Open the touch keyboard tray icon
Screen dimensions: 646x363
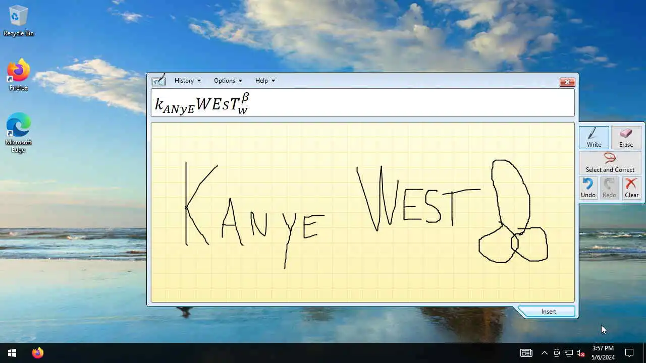coord(526,353)
